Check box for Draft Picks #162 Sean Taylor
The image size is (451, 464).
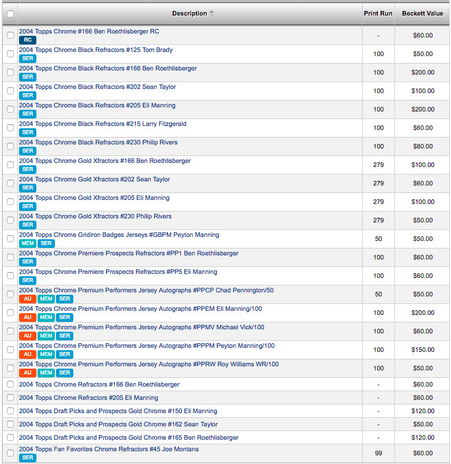coord(10,424)
